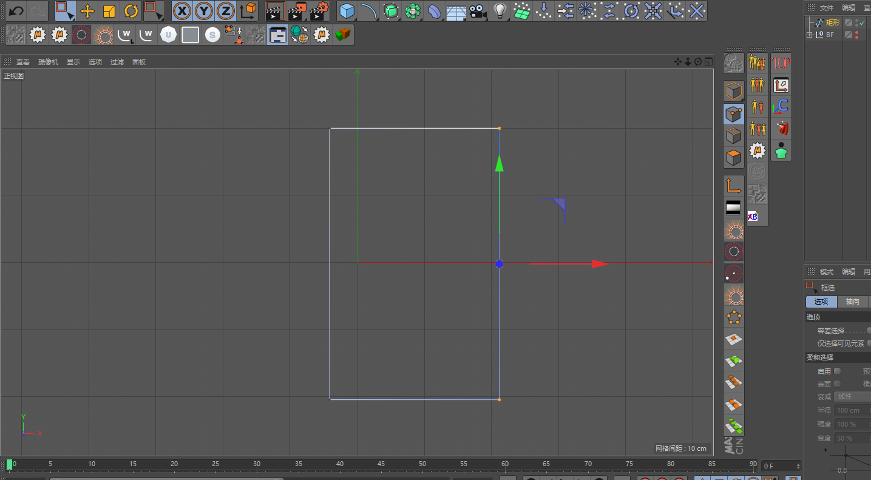The height and width of the screenshot is (480, 871).
Task: Click the highlighted blue window layout icon
Action: pos(277,35)
